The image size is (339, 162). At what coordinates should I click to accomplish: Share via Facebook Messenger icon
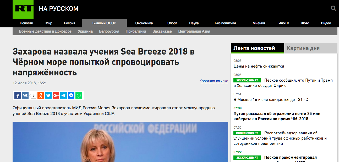[71, 95]
